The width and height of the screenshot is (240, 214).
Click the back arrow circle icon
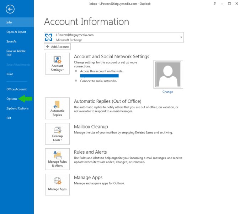tap(10, 10)
